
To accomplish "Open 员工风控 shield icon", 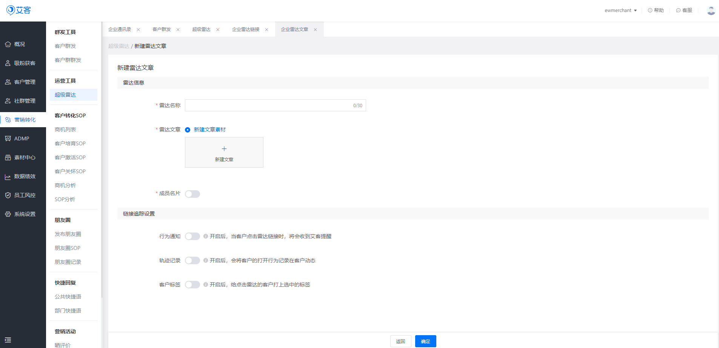I will click(8, 195).
